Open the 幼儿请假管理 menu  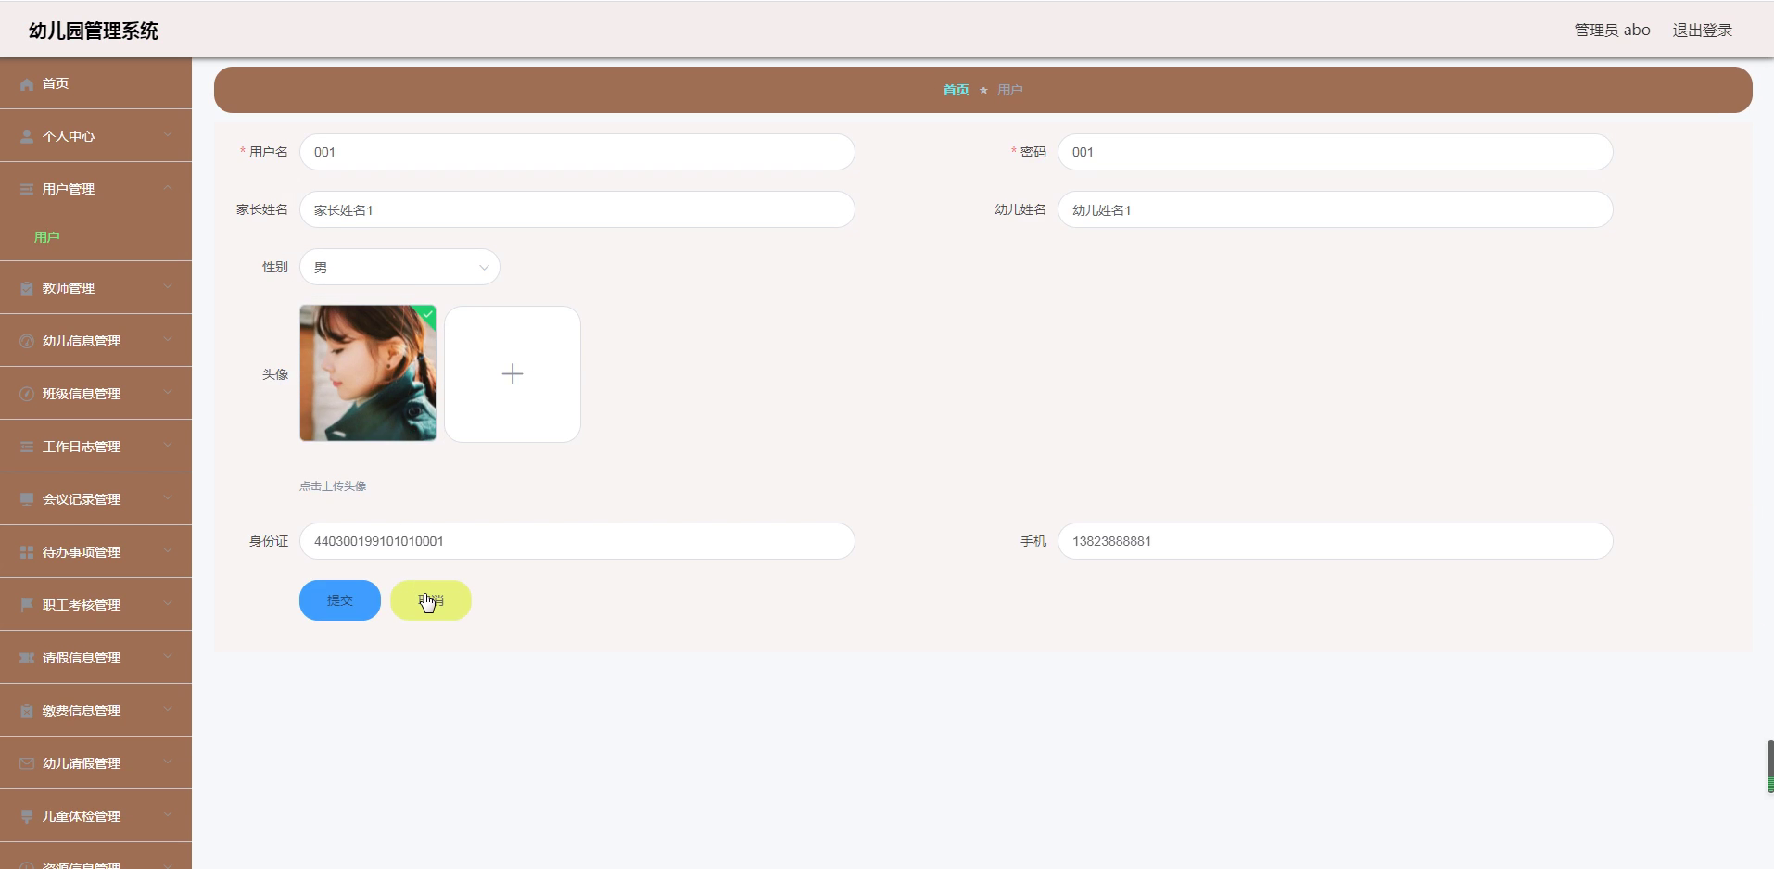click(x=95, y=763)
